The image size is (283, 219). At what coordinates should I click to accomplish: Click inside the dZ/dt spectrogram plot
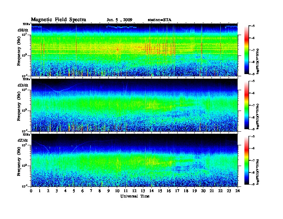click(134, 160)
